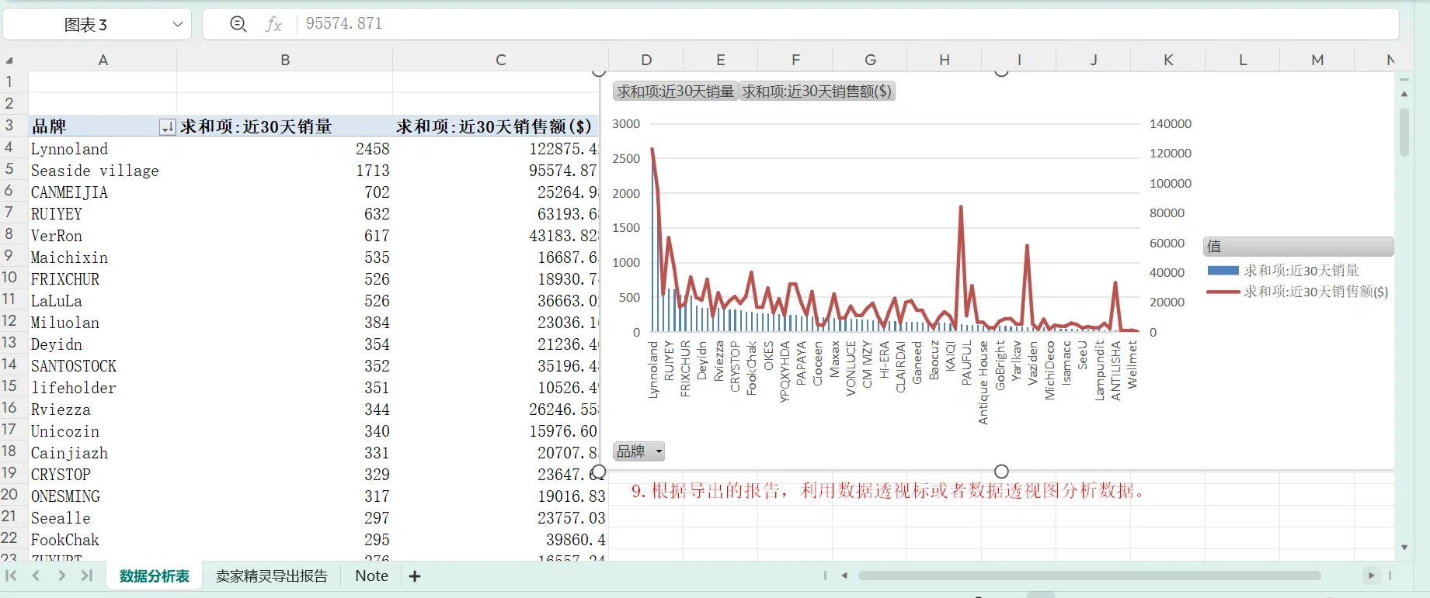Click the RUIYEY brand cell
This screenshot has width=1430, height=598.
tap(103, 214)
